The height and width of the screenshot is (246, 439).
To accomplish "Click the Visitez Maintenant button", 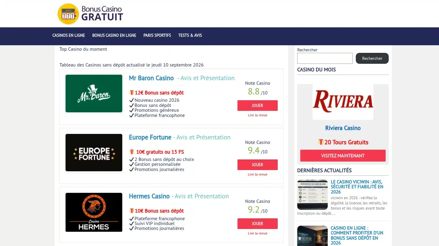I will (343, 155).
